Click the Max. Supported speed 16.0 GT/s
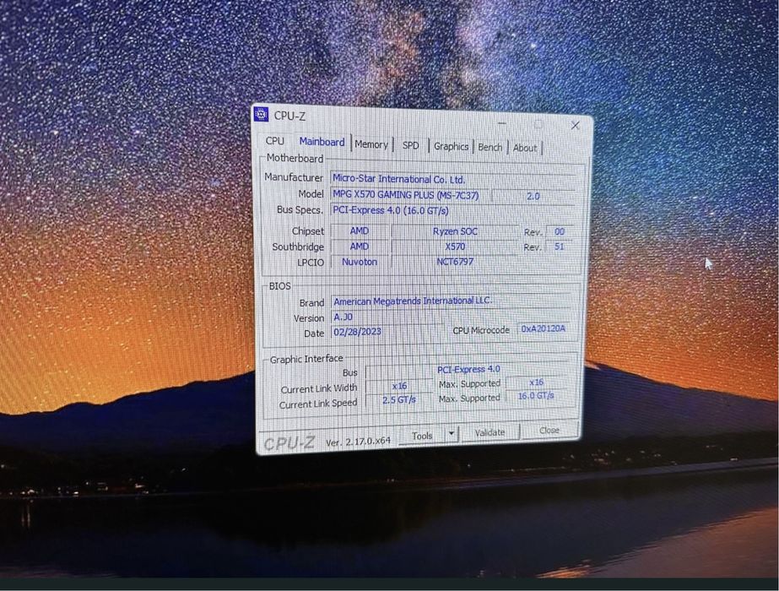This screenshot has width=779, height=591. [536, 396]
